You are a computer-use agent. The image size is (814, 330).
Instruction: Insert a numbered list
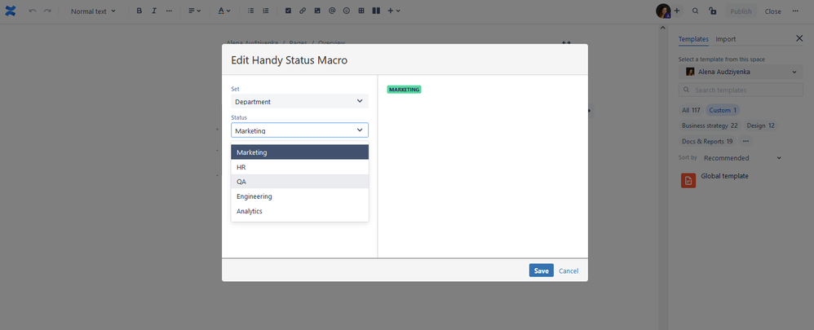click(266, 11)
